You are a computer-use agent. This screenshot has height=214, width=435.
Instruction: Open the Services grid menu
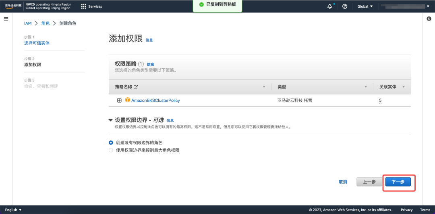[x=91, y=6]
